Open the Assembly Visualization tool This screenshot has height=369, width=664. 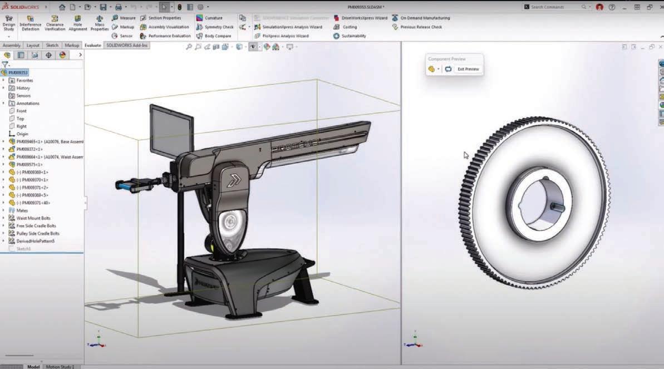point(164,27)
